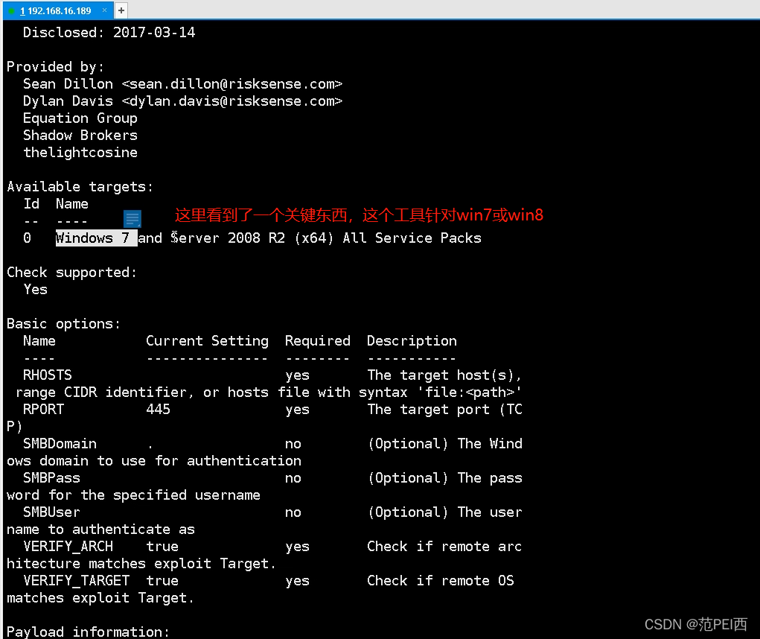
Task: Click the 'Dylan Davis' name text
Action: 68,101
